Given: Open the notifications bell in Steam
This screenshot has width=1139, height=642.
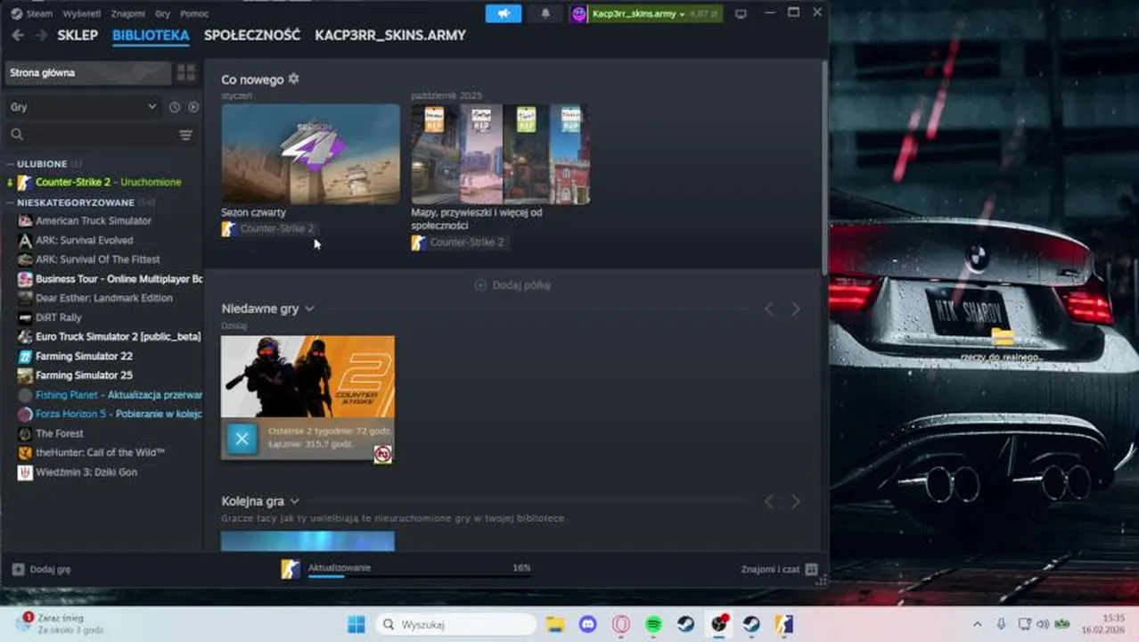Looking at the screenshot, I should (545, 13).
